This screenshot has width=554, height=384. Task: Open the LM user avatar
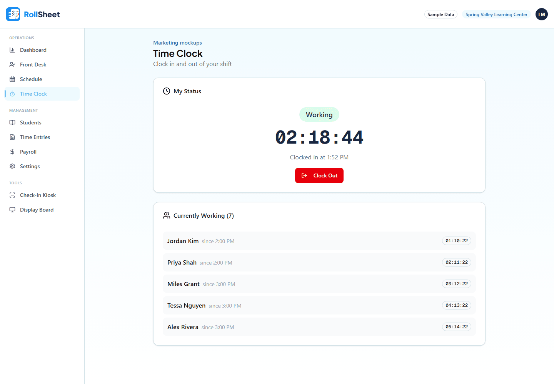[542, 14]
